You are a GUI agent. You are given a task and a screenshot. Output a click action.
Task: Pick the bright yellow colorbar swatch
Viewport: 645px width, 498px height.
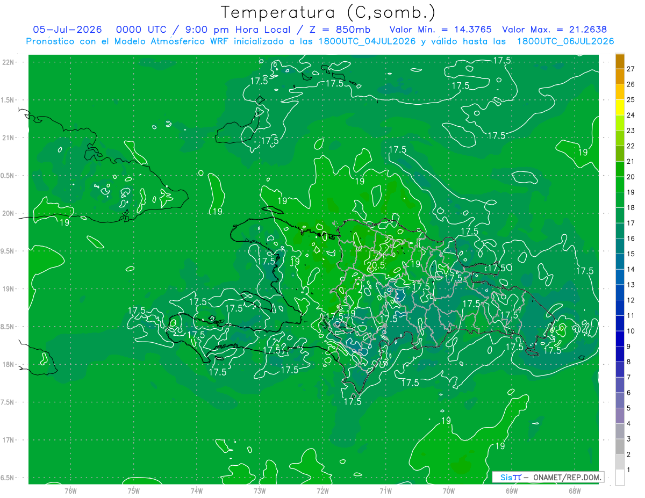point(620,107)
